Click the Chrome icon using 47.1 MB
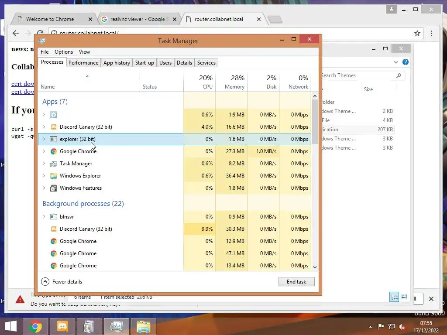447x335 pixels. point(54,253)
